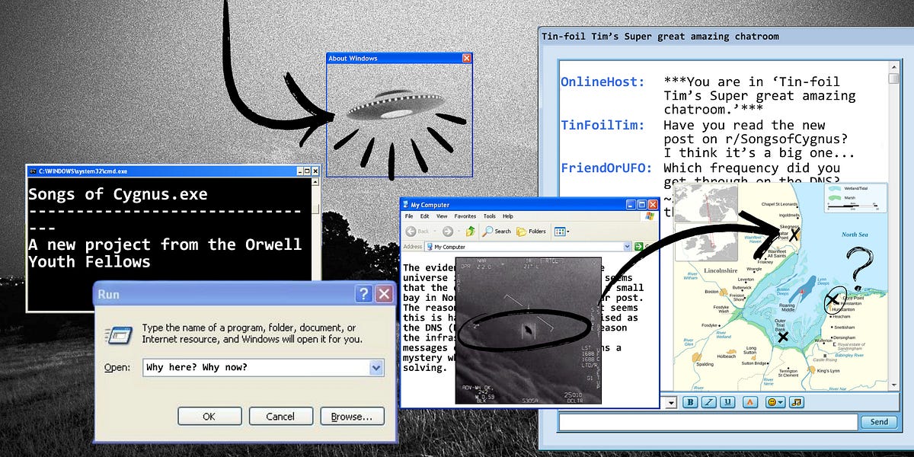Click Browse... in the Run dialog
This screenshot has width=914, height=457.
pyautogui.click(x=352, y=417)
